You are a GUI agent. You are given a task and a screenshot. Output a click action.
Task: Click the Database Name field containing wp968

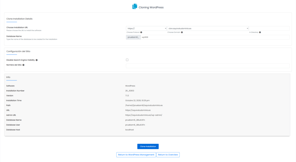[215, 37]
